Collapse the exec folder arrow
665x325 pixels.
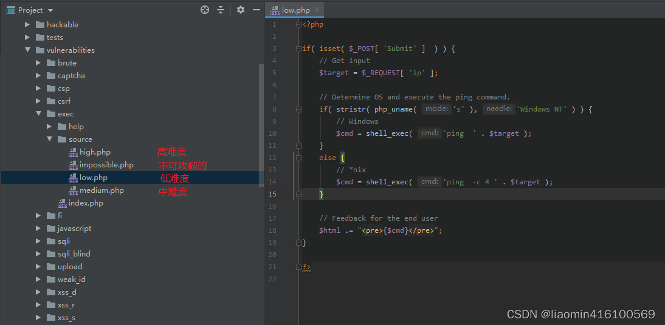pyautogui.click(x=38, y=114)
